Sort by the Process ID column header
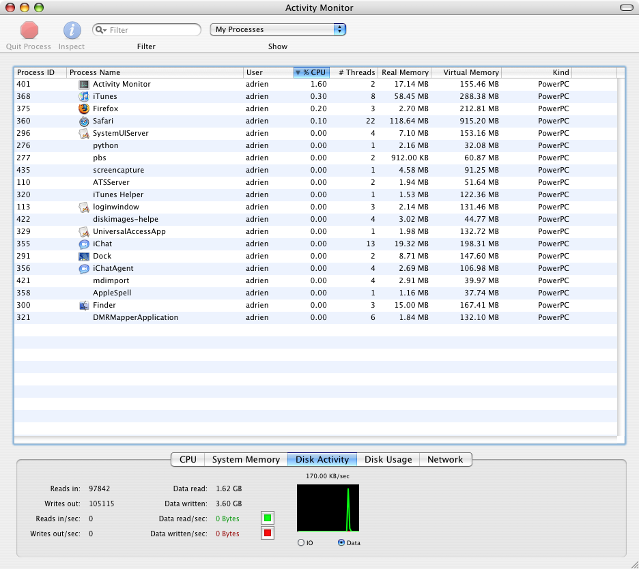The height and width of the screenshot is (569, 639). click(40, 72)
